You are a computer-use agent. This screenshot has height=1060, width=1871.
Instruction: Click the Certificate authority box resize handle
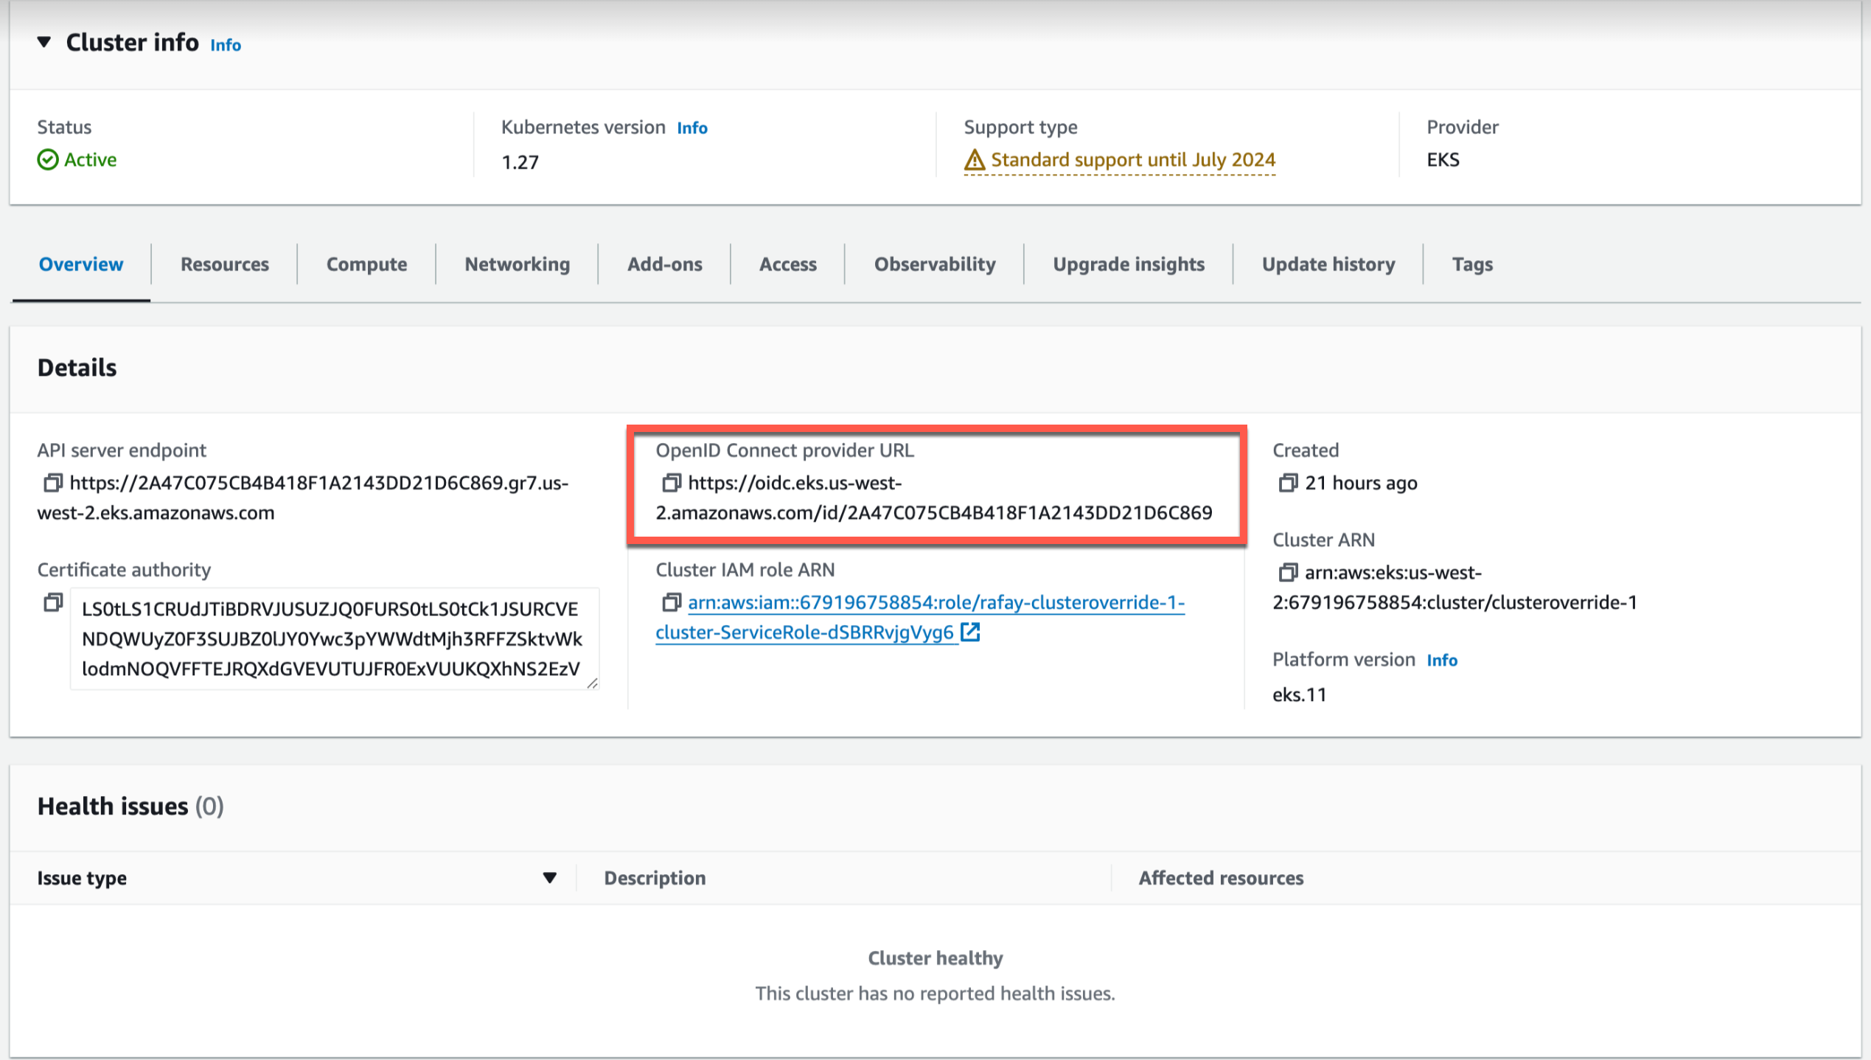point(592,683)
